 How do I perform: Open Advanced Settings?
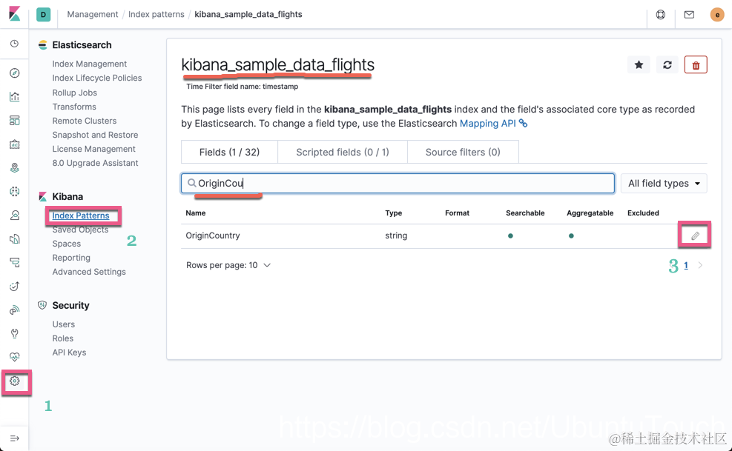(89, 272)
